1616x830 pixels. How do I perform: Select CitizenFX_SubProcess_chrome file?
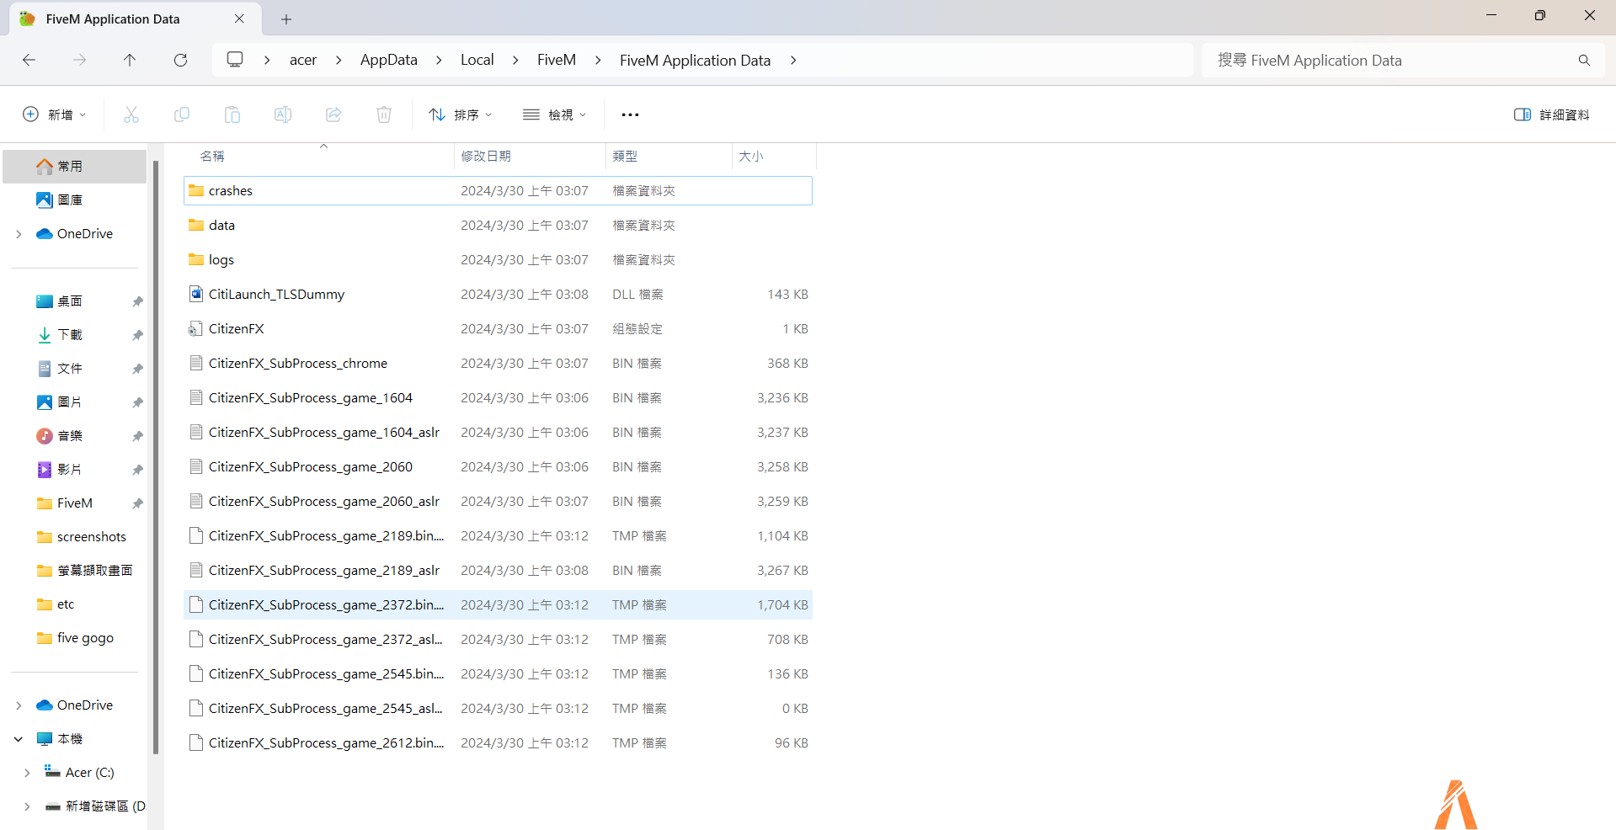(498, 364)
